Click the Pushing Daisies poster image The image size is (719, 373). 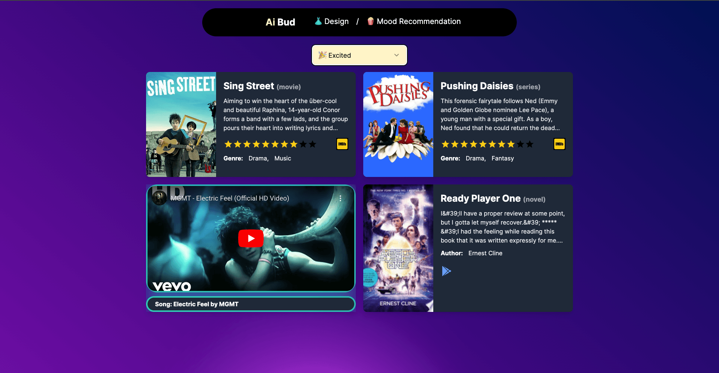[x=398, y=124]
